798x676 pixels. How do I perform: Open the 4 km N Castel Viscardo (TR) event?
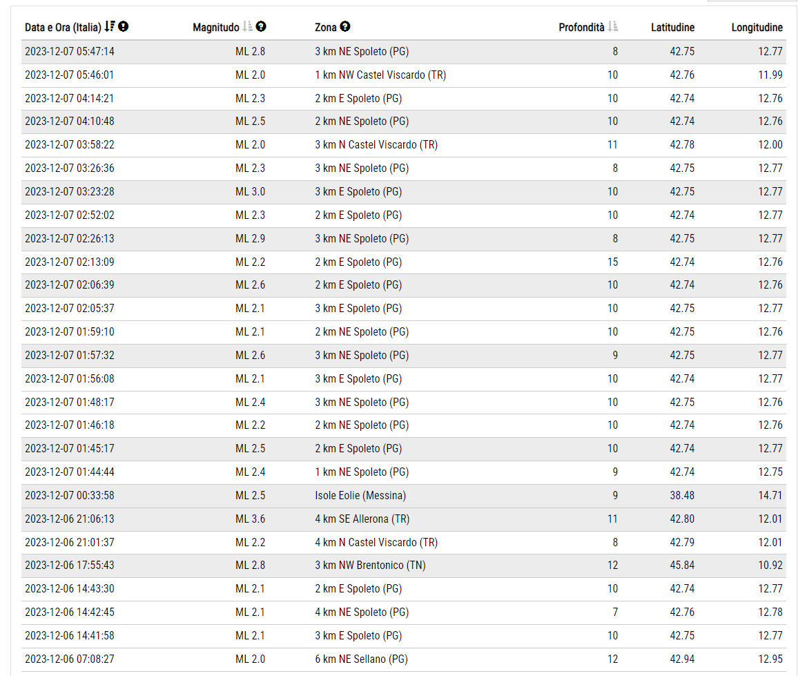pyautogui.click(x=376, y=543)
